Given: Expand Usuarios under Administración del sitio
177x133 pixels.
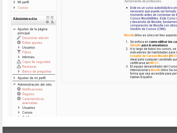Looking at the screenshot, I should tap(19, 108).
